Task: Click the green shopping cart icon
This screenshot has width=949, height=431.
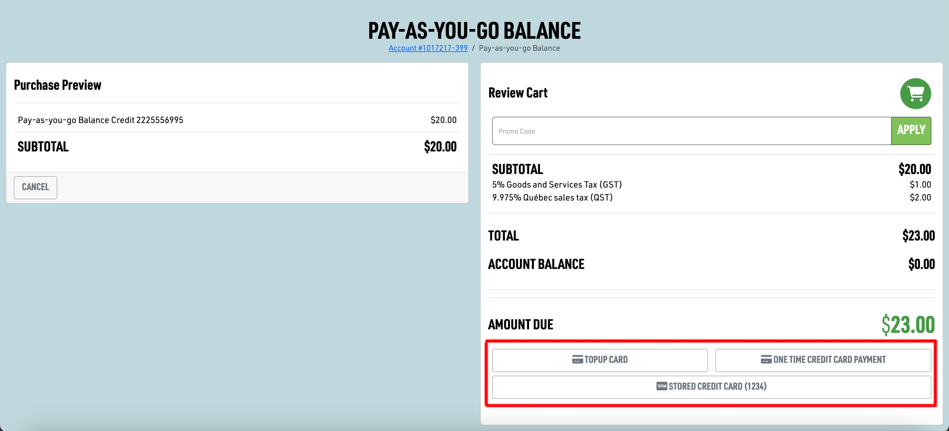Action: click(915, 94)
